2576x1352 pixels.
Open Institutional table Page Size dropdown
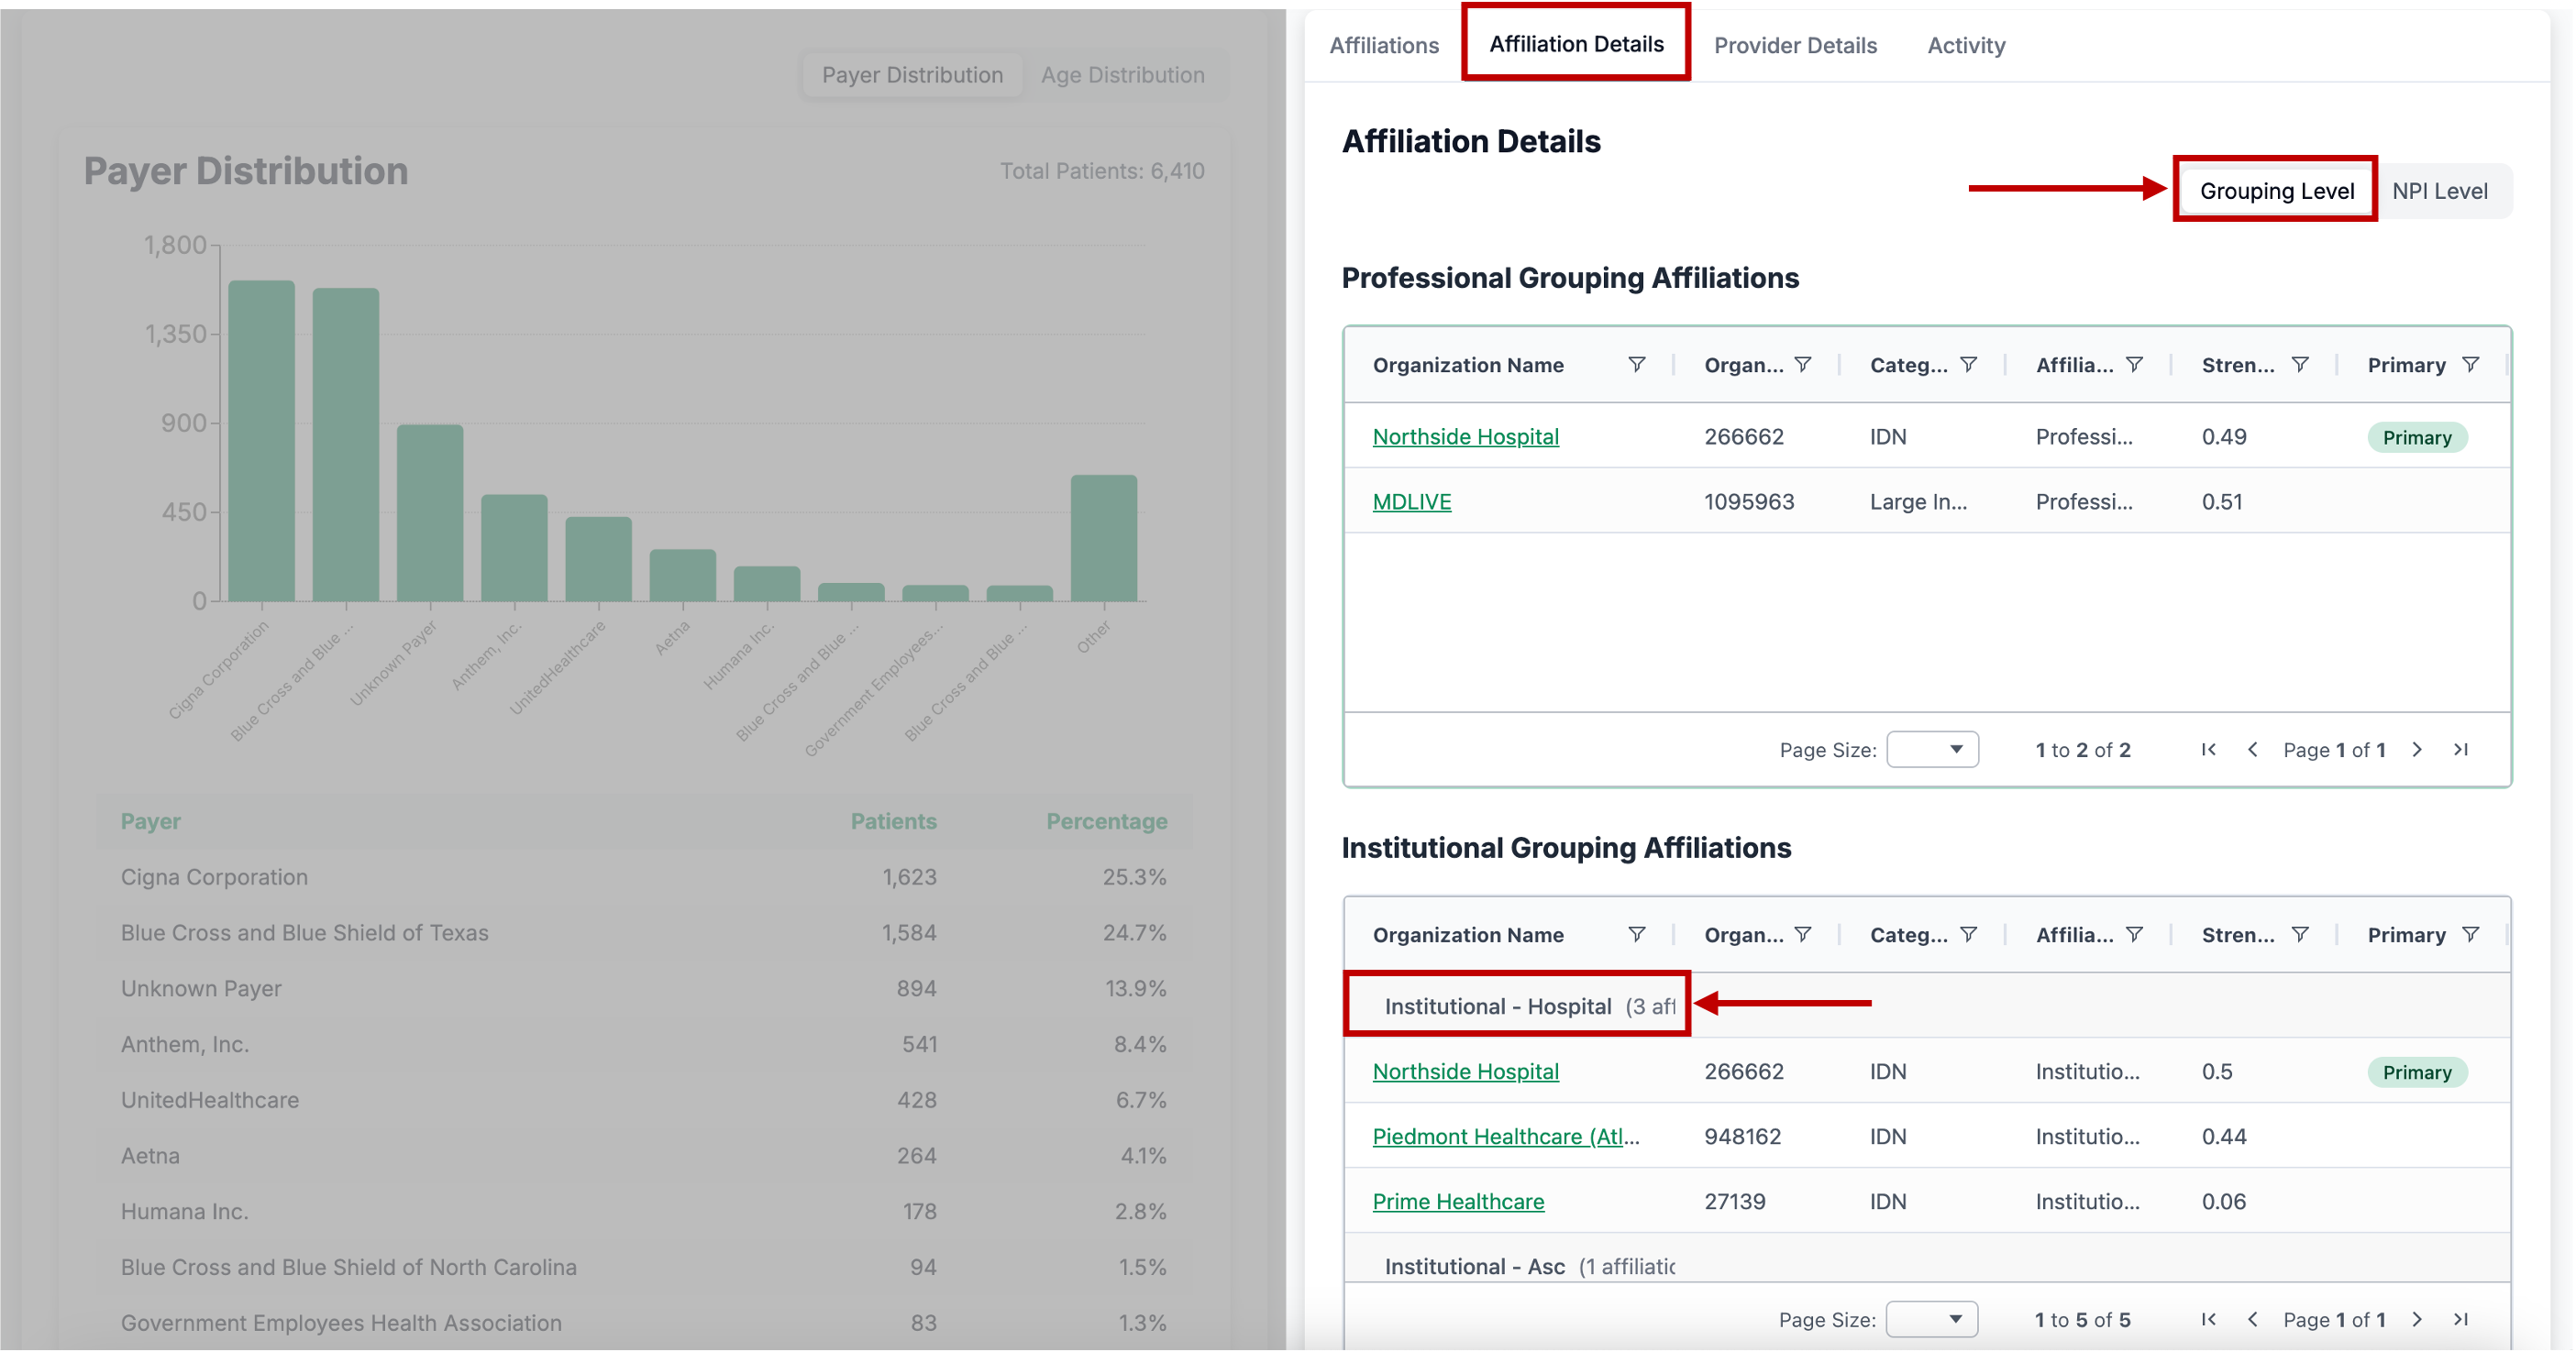point(1932,1319)
